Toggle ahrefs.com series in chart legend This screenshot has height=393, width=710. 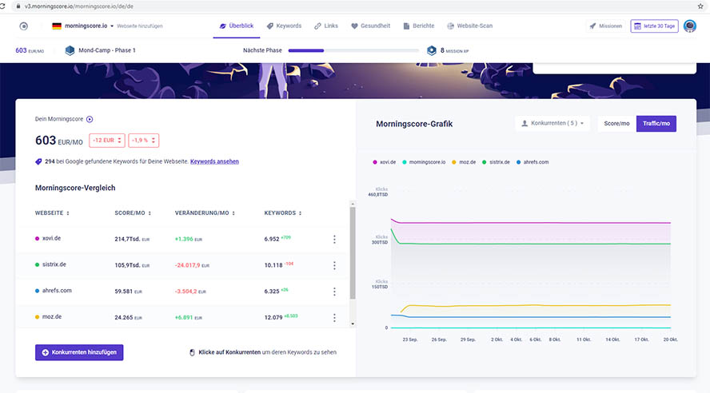tap(532, 162)
